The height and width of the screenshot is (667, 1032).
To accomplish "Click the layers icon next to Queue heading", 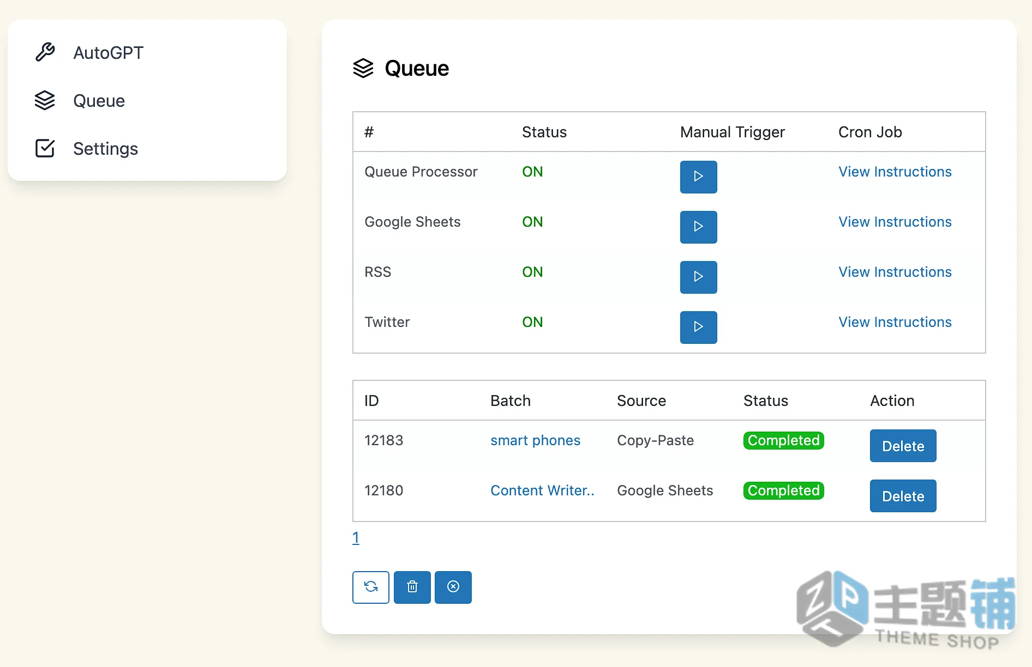I will (363, 68).
